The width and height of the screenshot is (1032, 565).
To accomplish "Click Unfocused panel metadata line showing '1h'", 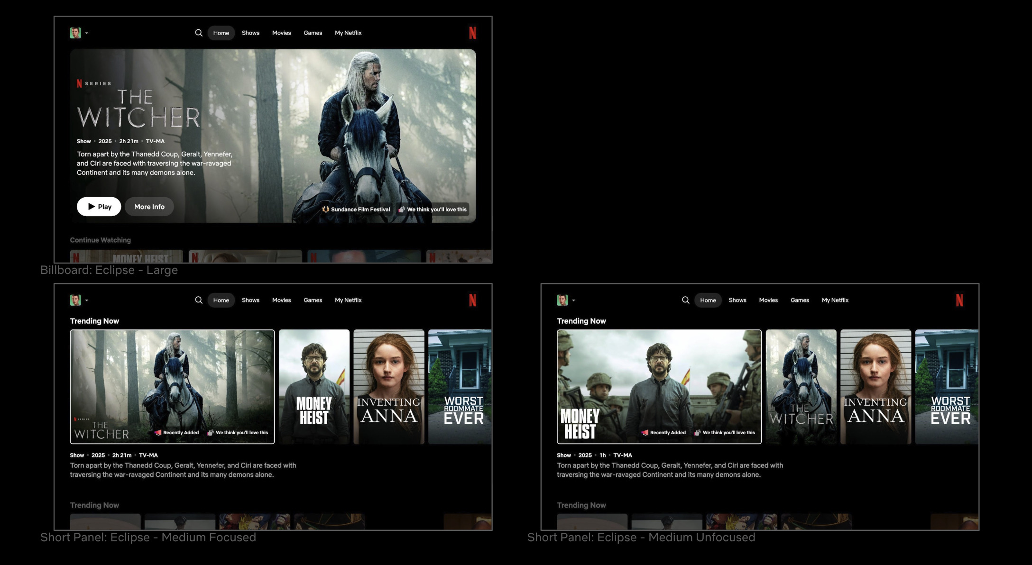I will [594, 455].
